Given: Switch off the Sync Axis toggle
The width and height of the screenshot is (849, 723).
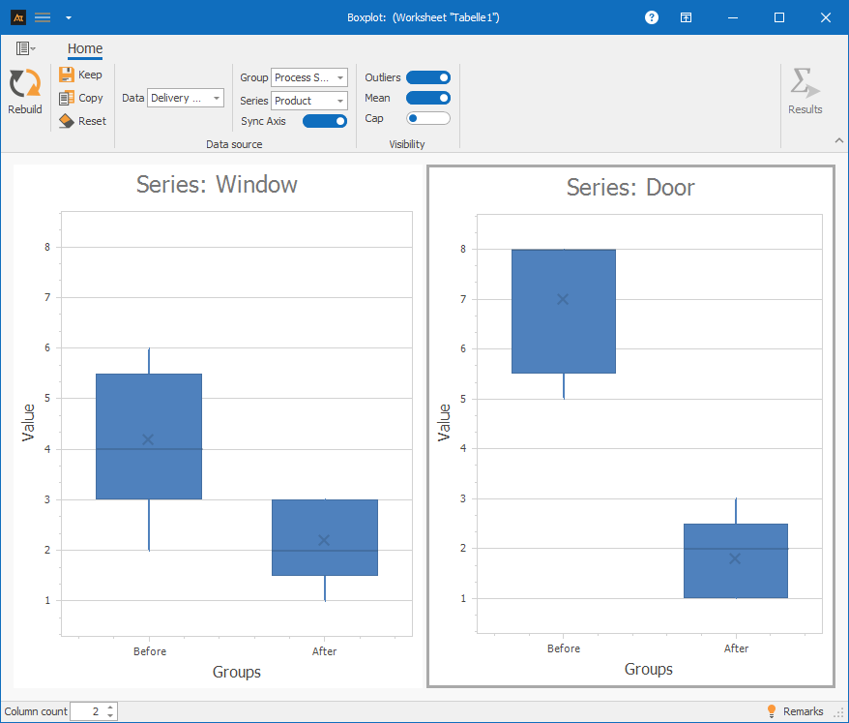Looking at the screenshot, I should tap(325, 121).
